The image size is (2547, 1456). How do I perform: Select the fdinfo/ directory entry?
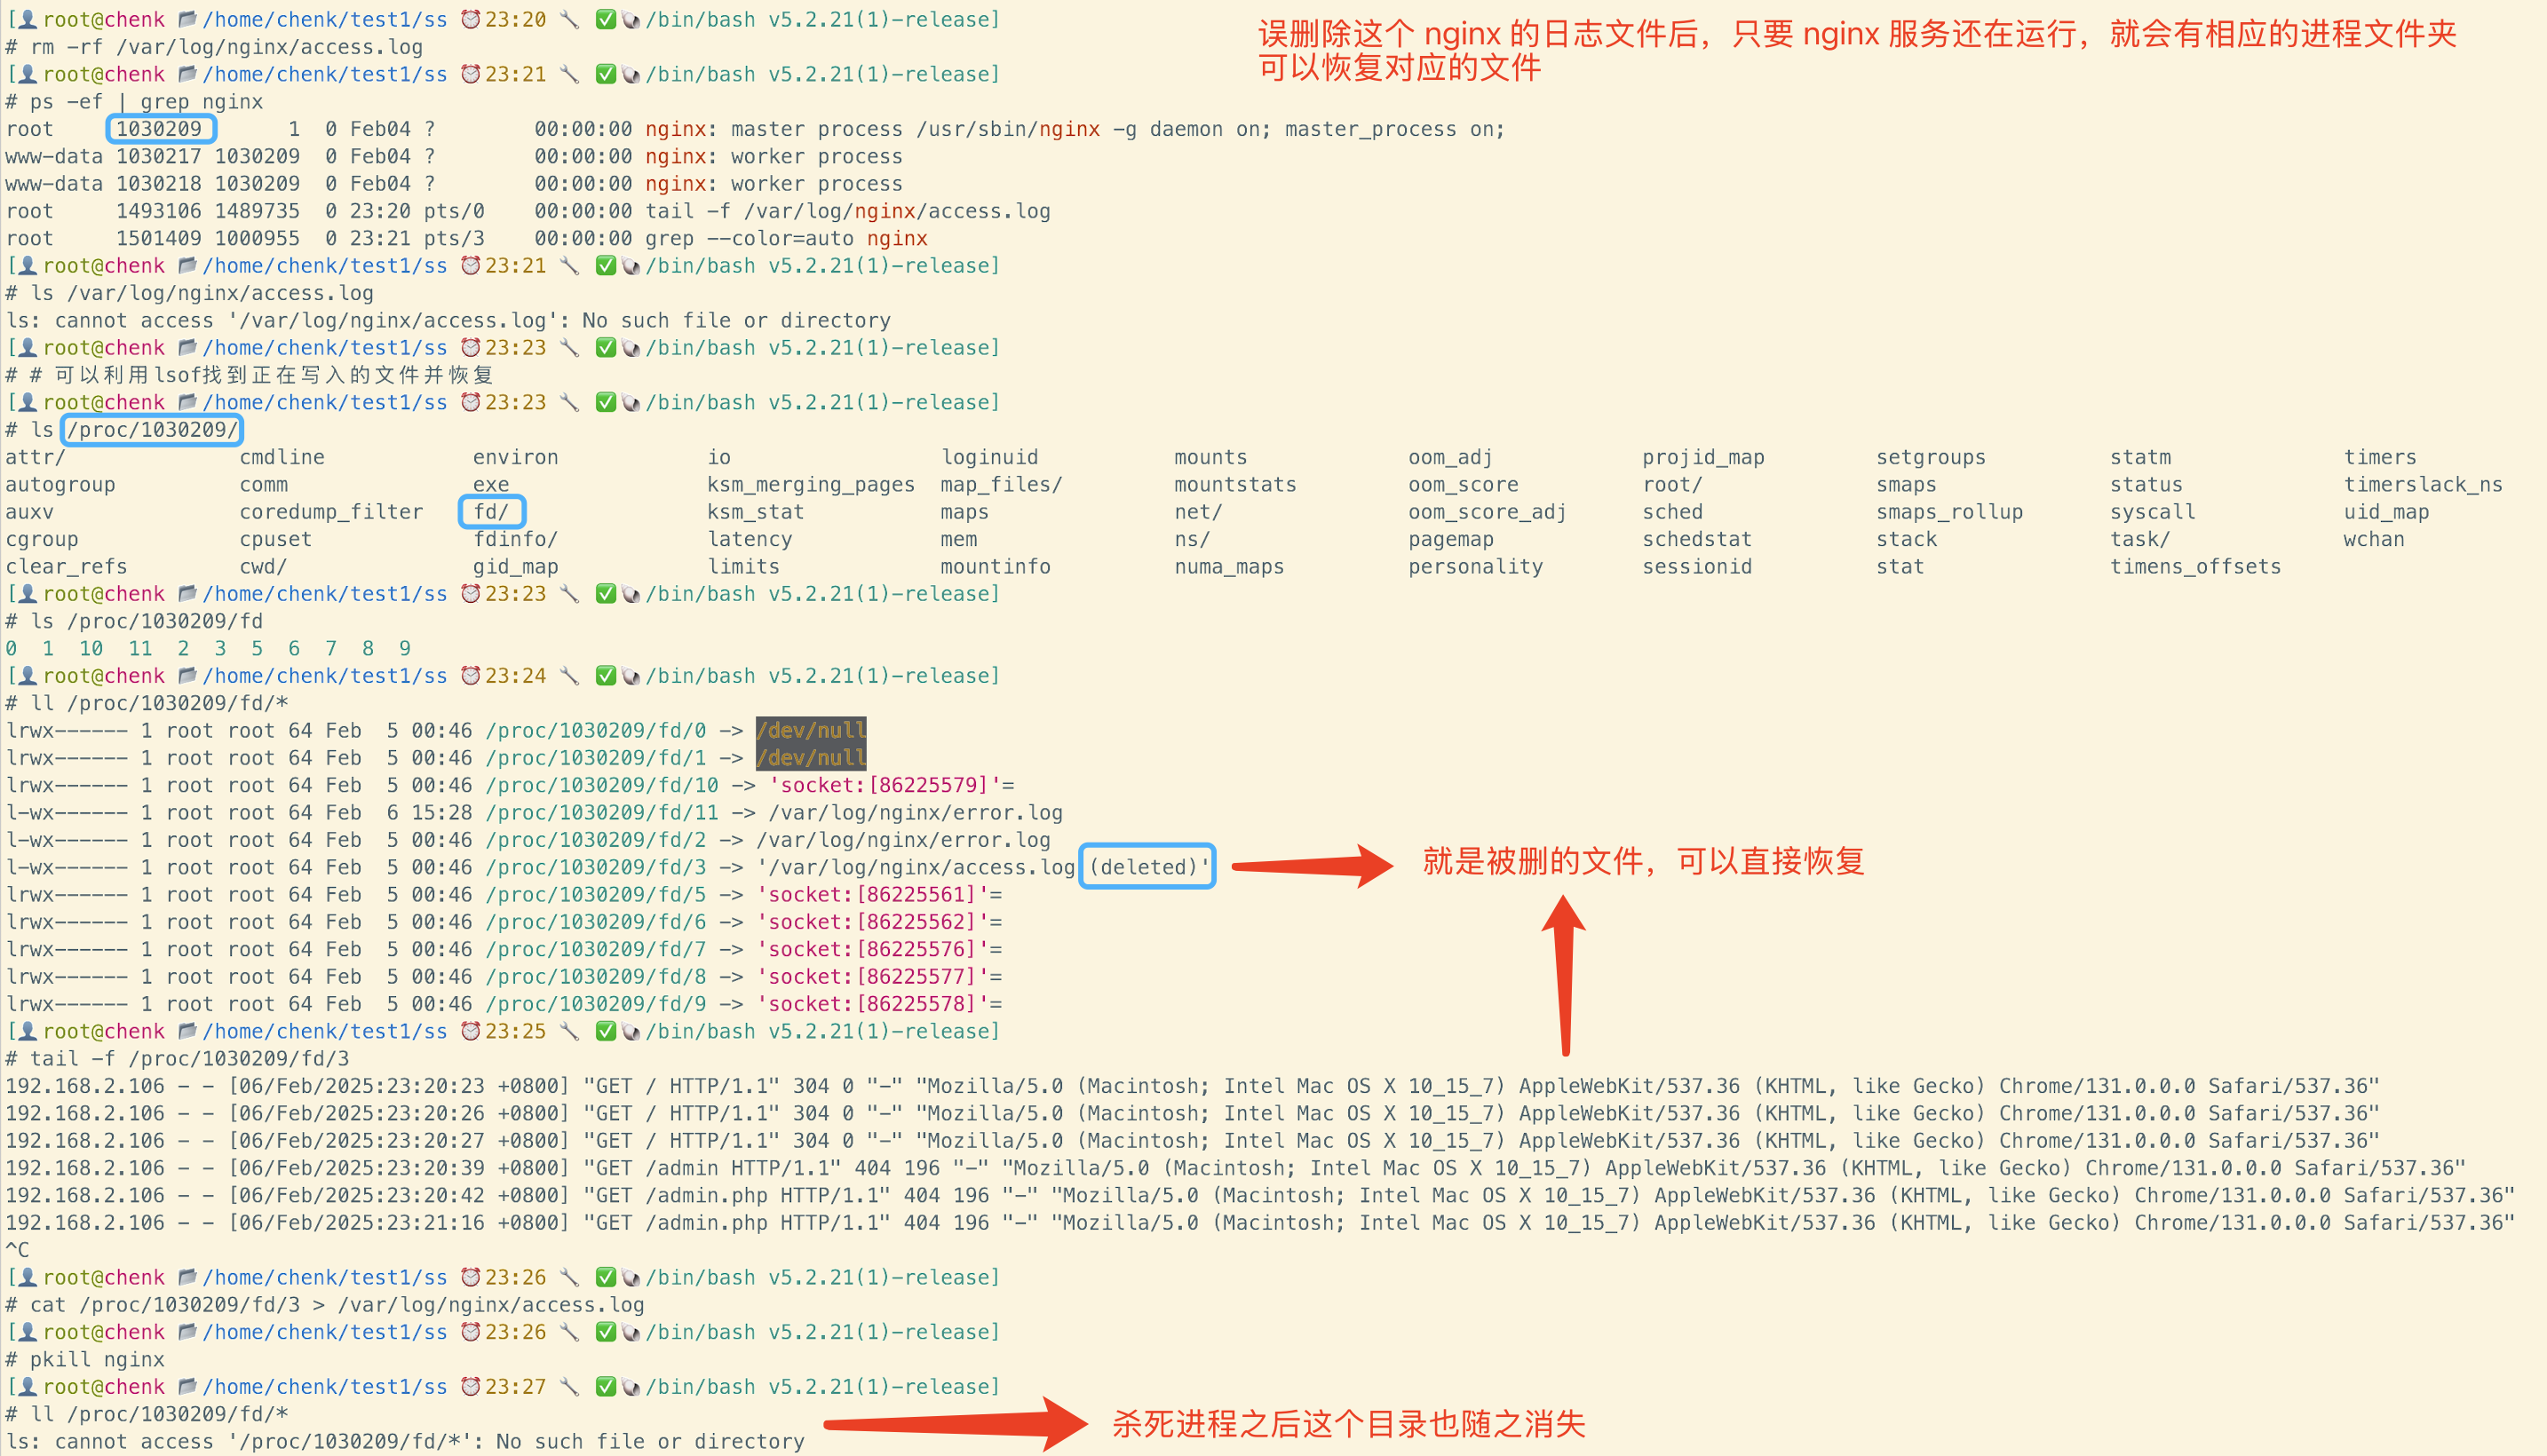pos(515,539)
